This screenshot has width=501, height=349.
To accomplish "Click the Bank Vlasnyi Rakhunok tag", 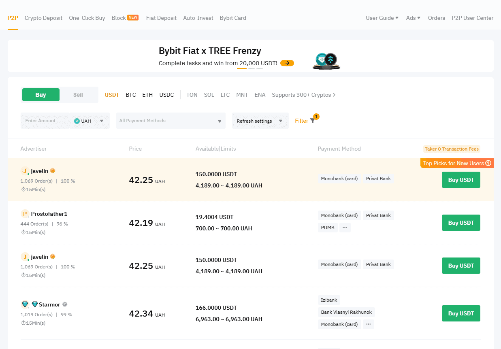I will coord(346,312).
